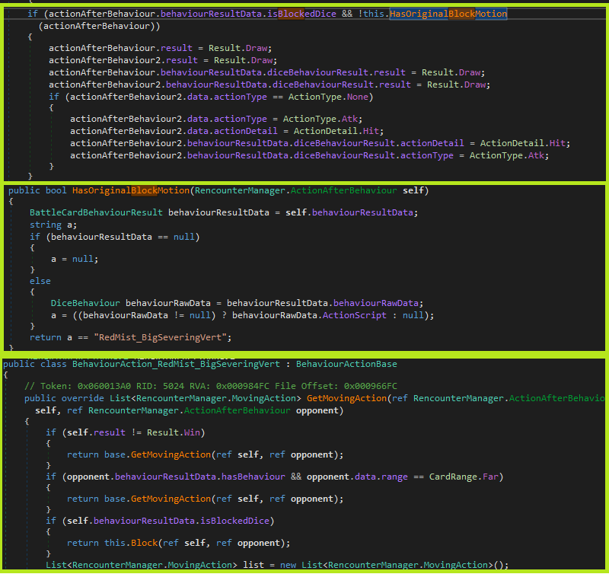
Task: Click the Token 0x060013A0 comment line
Action: tap(211, 387)
